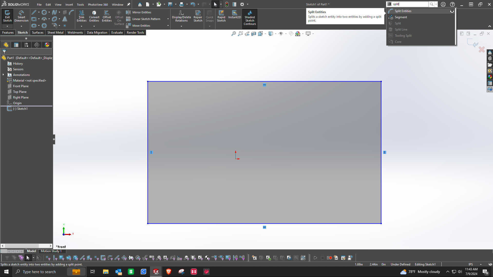Viewport: 493px width, 277px height.
Task: Expand the Annotations tree node
Action: pyautogui.click(x=3, y=75)
